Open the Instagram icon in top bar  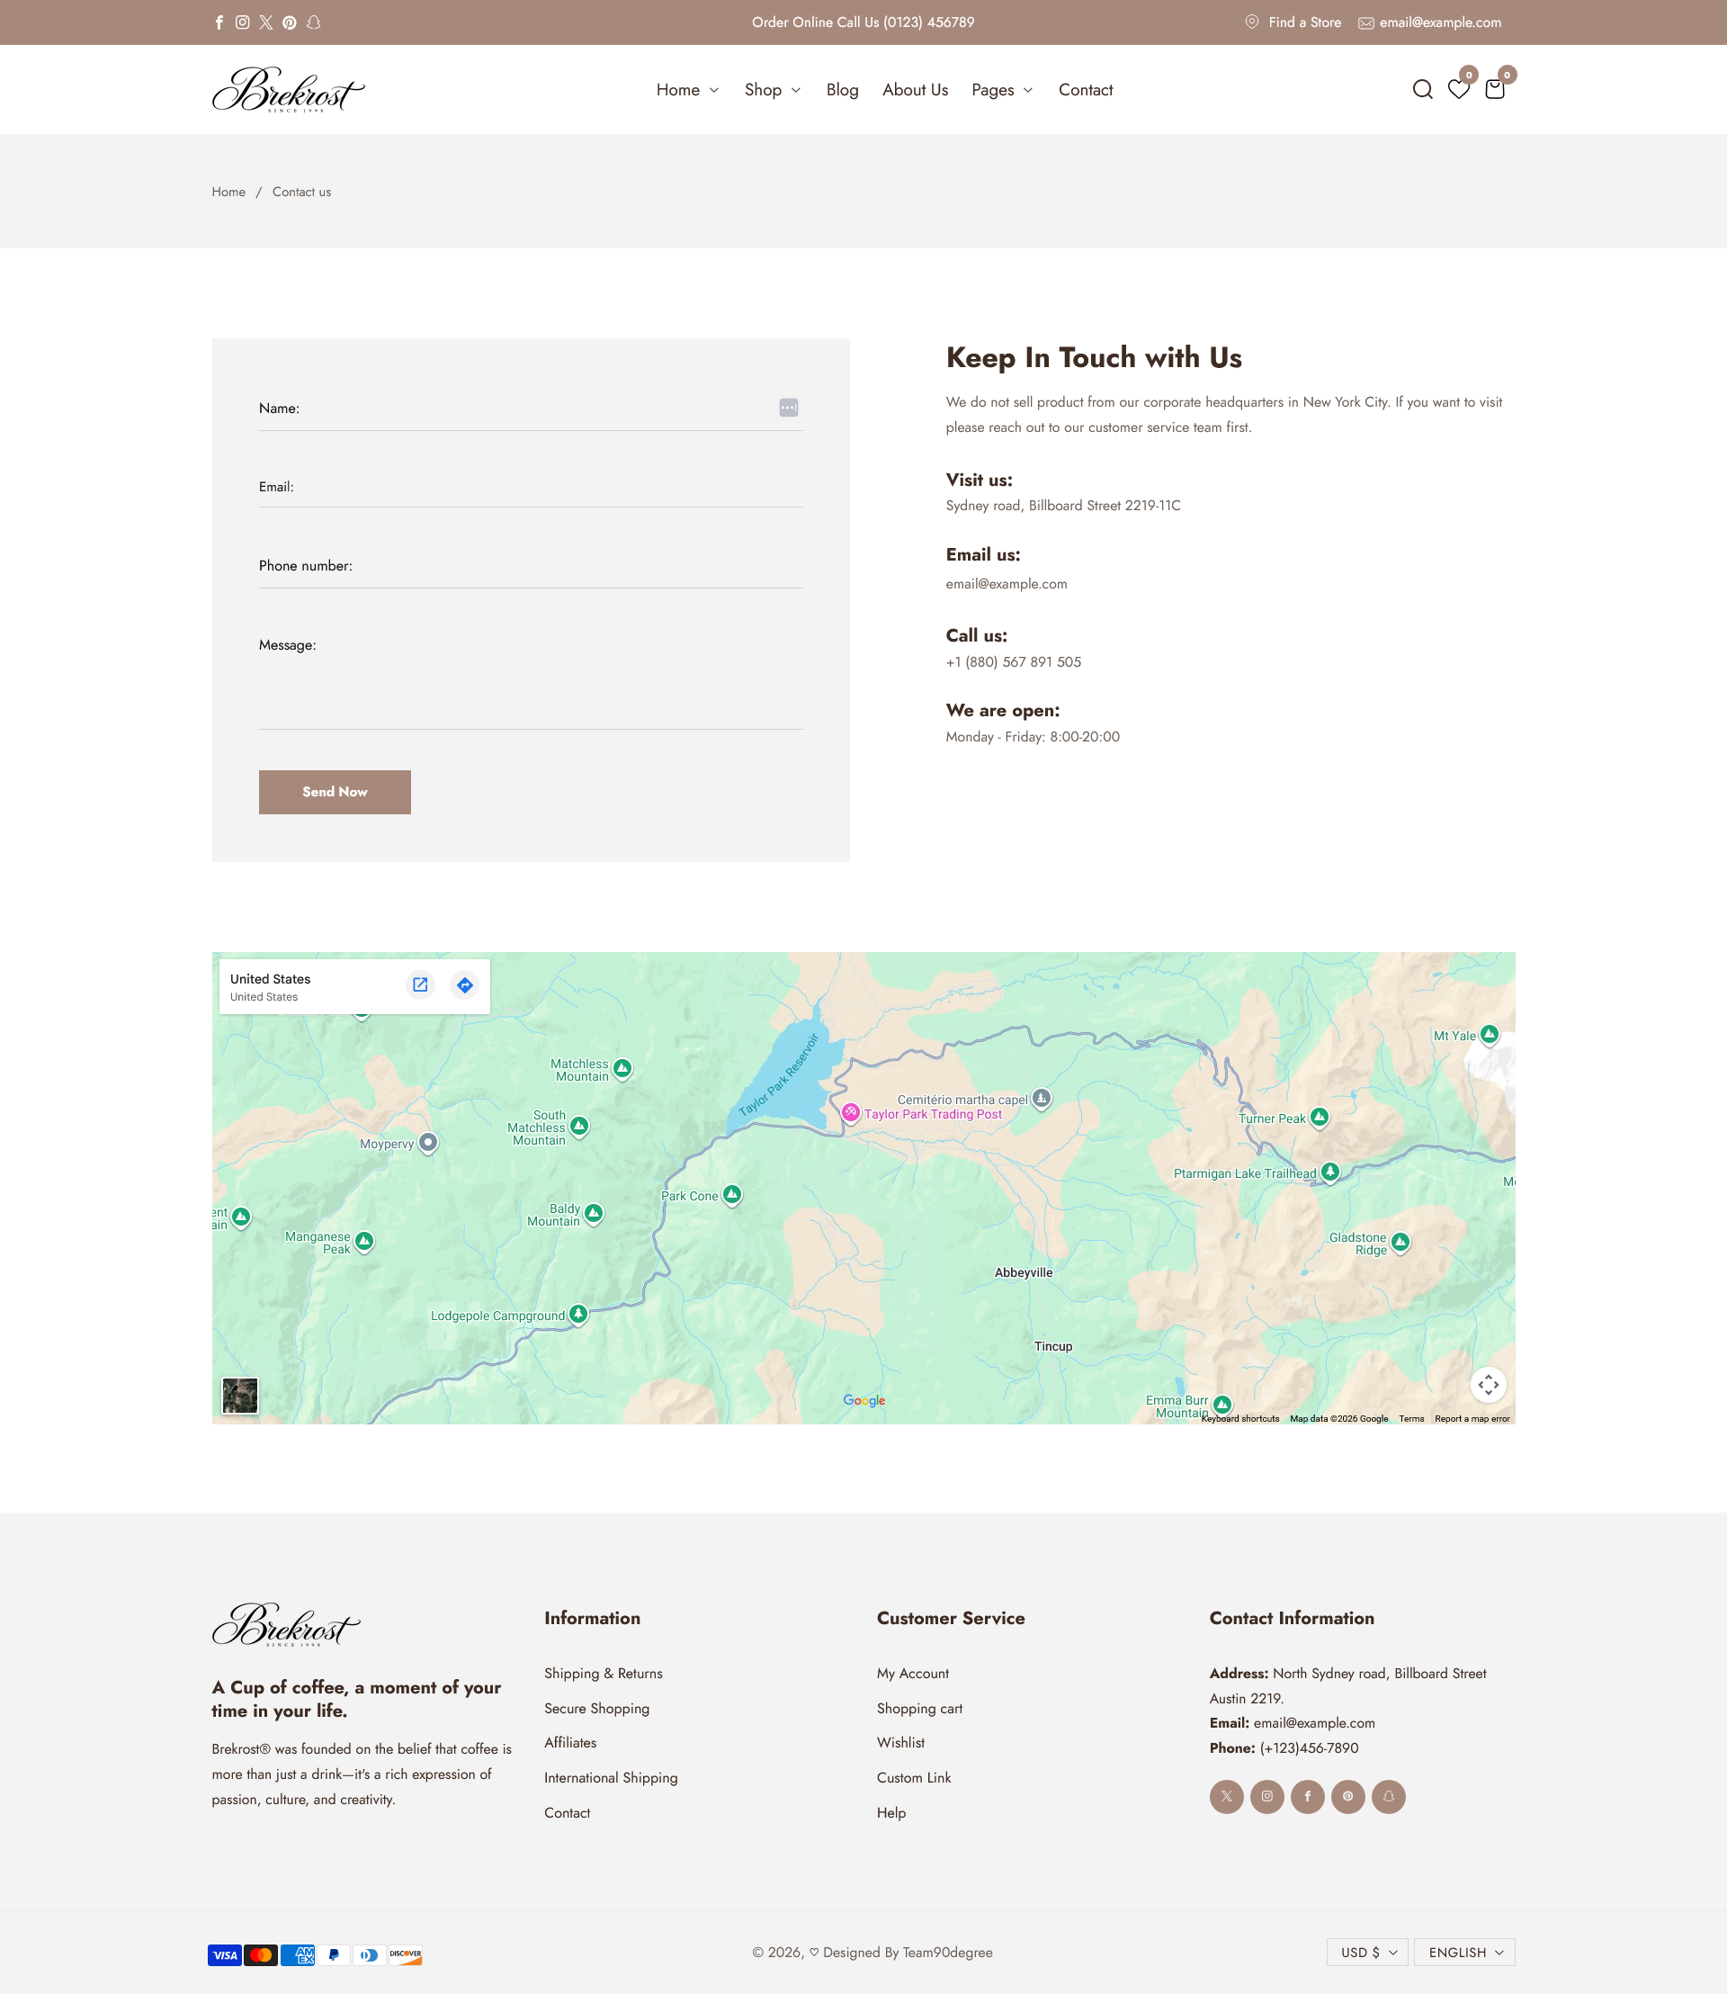[x=243, y=22]
